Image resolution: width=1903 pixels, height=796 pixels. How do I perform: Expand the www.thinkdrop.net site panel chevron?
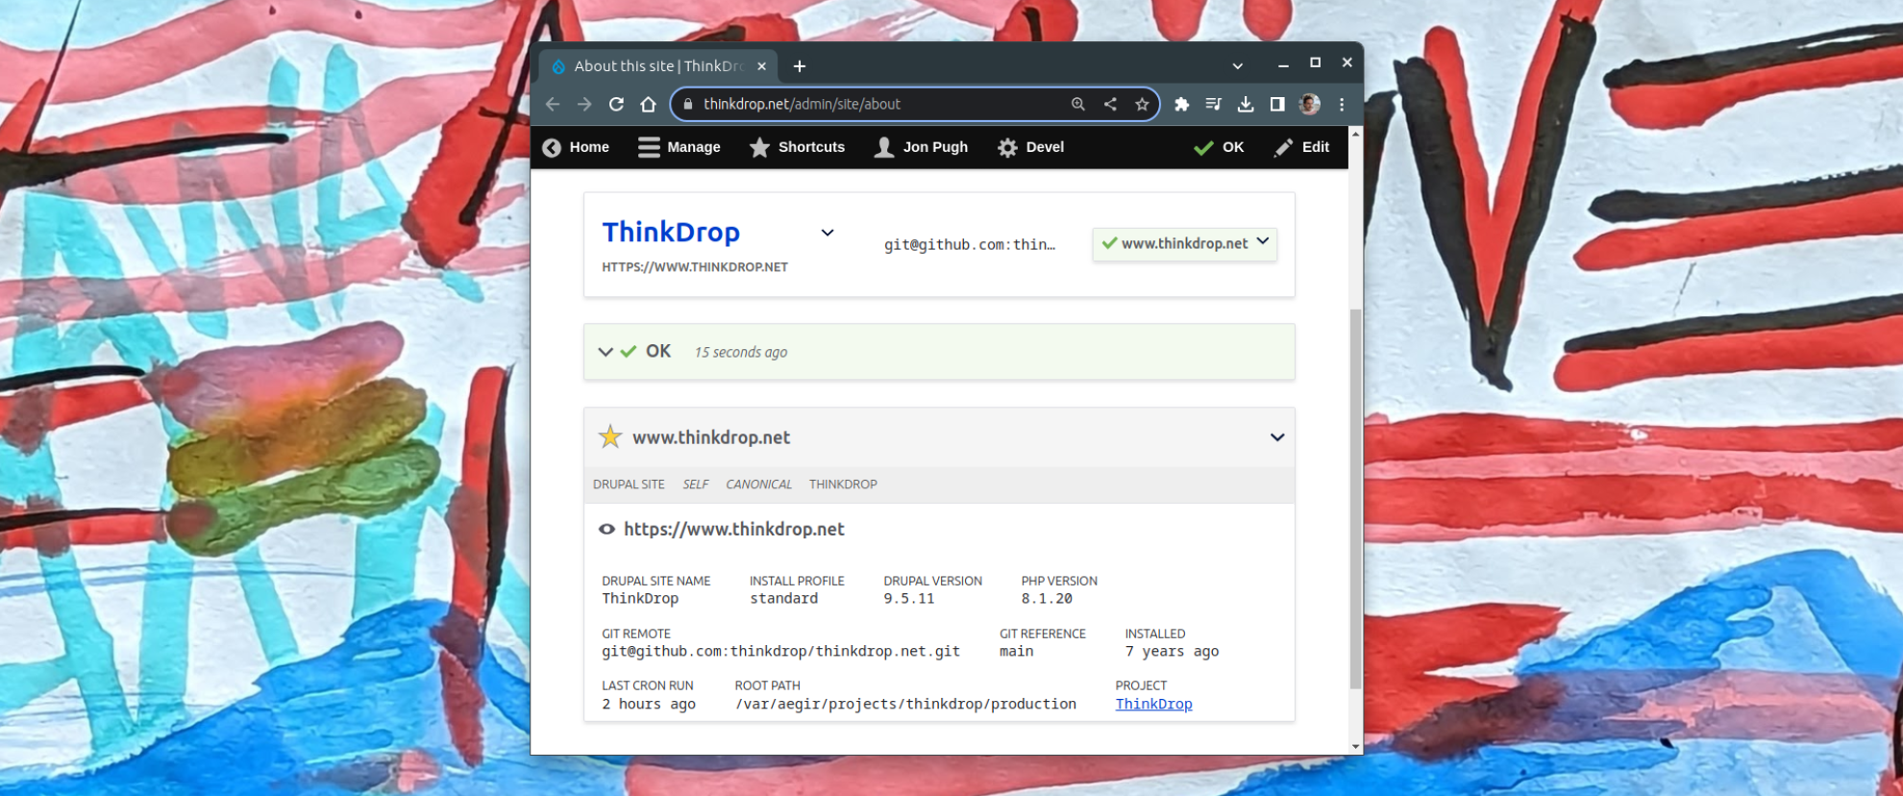[1277, 437]
